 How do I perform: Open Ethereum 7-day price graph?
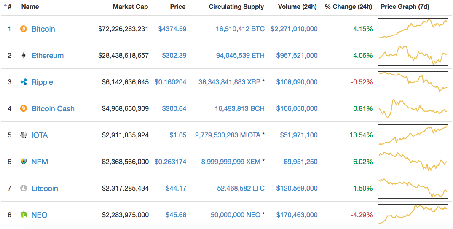413,55
